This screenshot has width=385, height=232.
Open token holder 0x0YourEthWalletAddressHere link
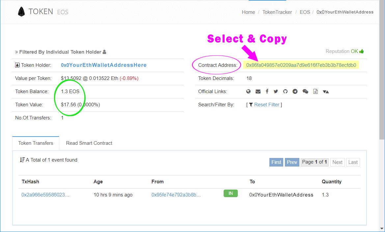click(x=104, y=65)
